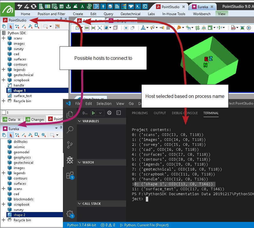The width and height of the screenshot is (254, 228).
Task: Open the VS Code Search magnifier
Action: (x=70, y=130)
